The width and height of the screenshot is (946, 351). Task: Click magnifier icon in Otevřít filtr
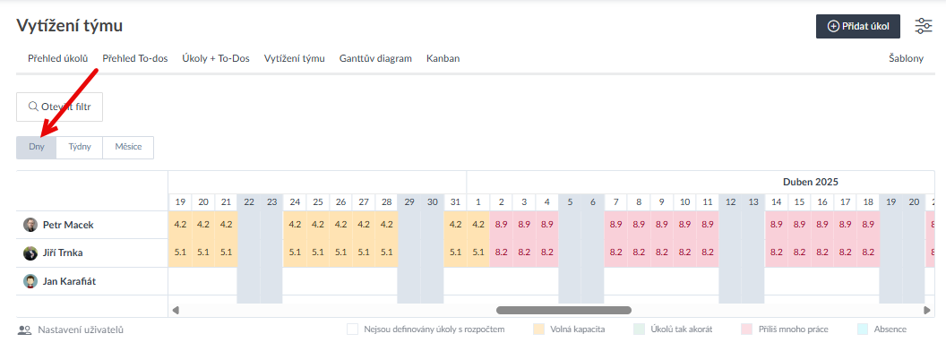click(34, 107)
